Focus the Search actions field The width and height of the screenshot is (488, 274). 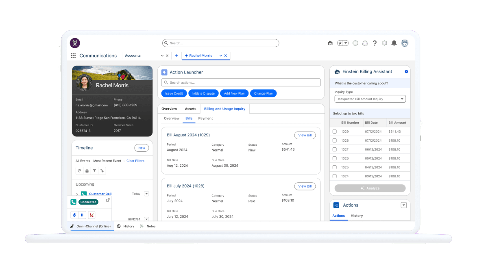tap(241, 82)
